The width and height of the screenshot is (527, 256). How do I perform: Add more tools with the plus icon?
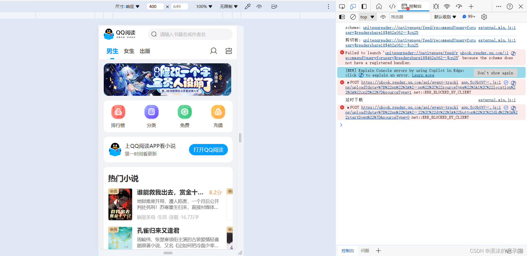point(471,7)
